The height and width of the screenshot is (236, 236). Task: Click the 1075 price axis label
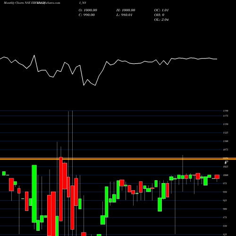pyautogui.click(x=226, y=150)
